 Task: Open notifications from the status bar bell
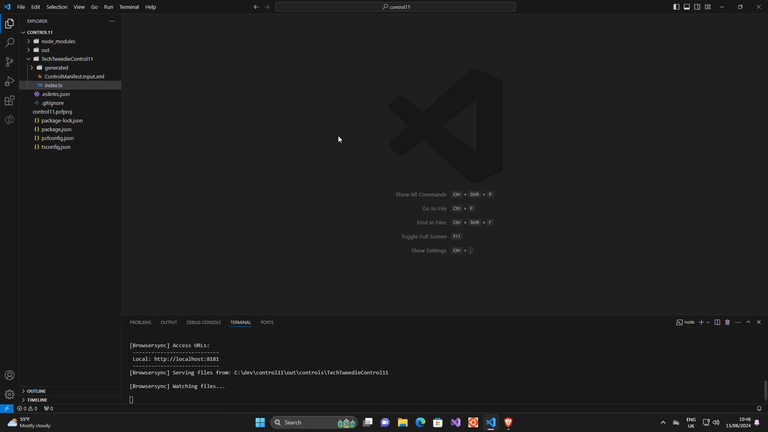[759, 408]
